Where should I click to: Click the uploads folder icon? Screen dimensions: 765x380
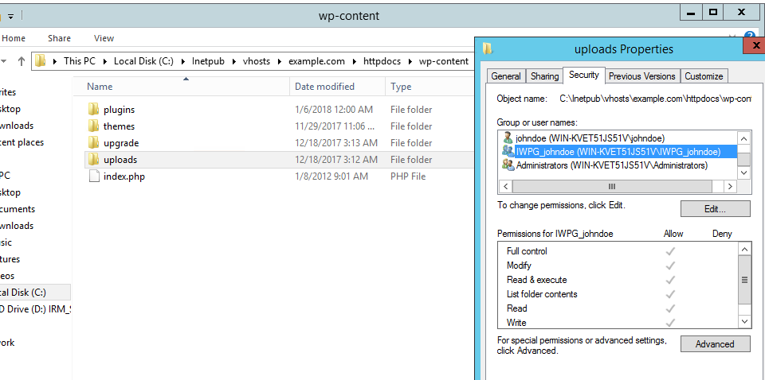tap(94, 160)
